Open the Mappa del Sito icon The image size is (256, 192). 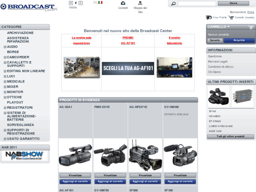coord(140,3)
